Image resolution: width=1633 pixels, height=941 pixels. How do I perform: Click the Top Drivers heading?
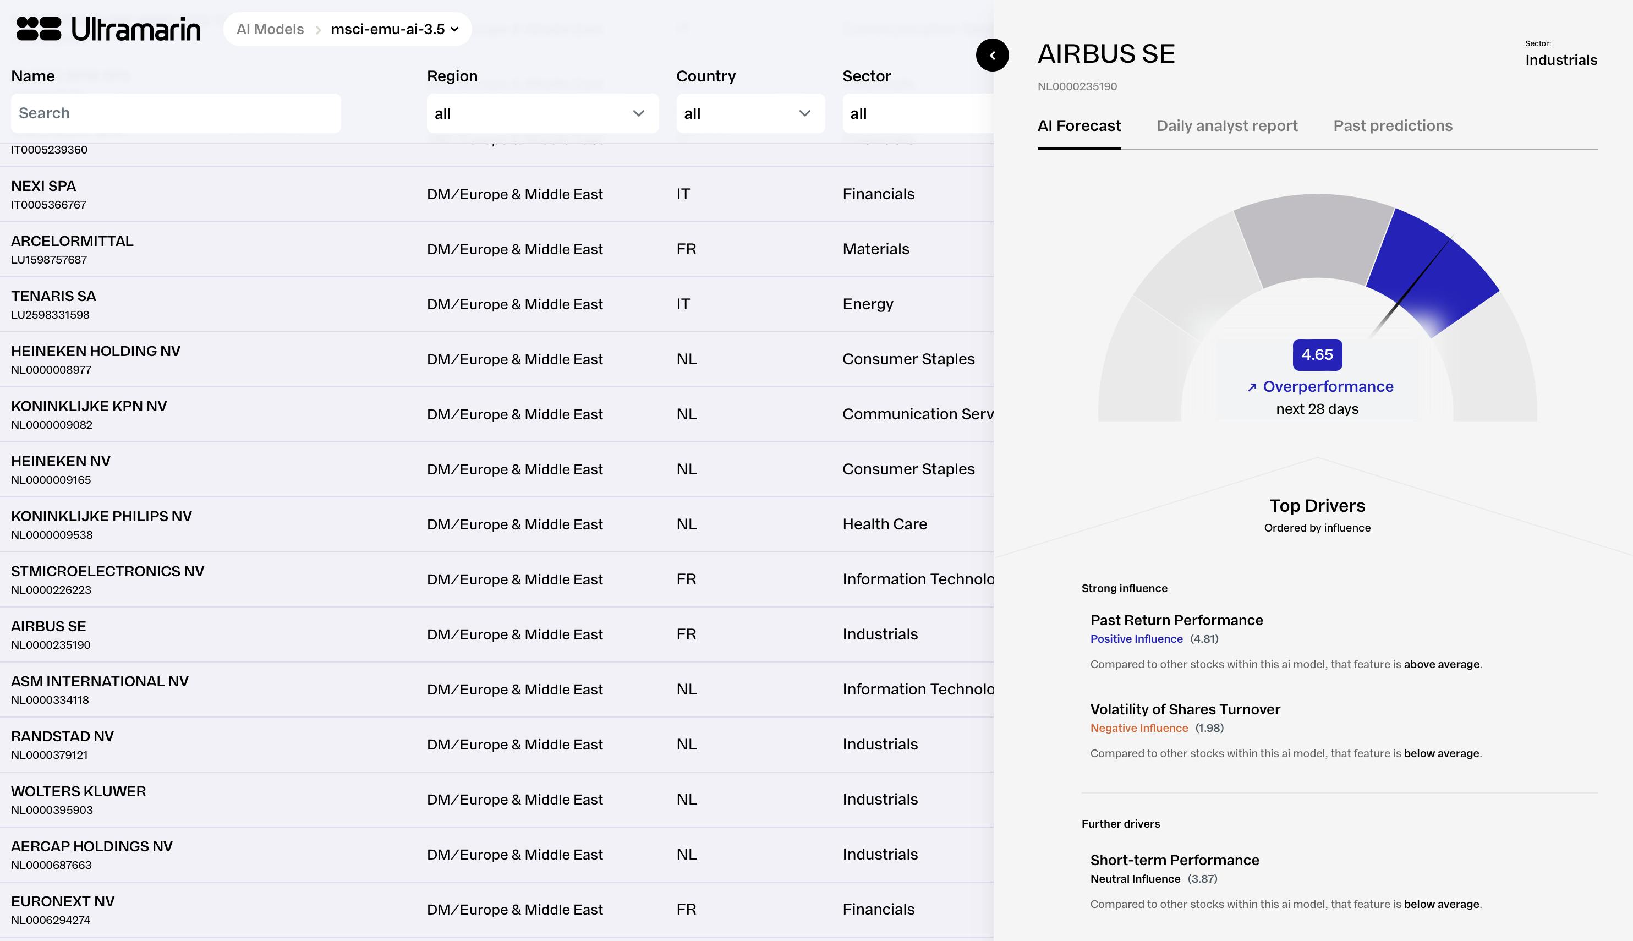[x=1317, y=505]
